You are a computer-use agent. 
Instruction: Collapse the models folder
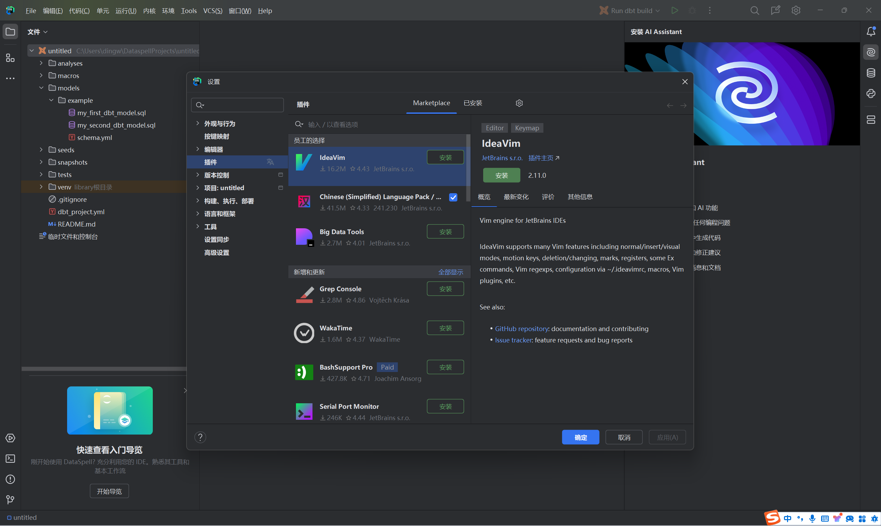[41, 88]
